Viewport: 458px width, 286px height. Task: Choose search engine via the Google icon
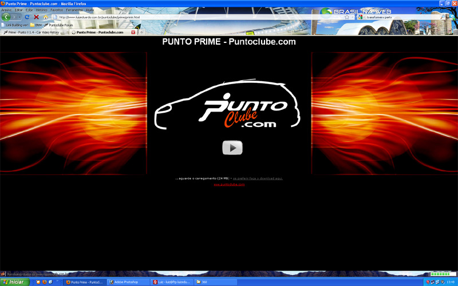[x=361, y=17]
